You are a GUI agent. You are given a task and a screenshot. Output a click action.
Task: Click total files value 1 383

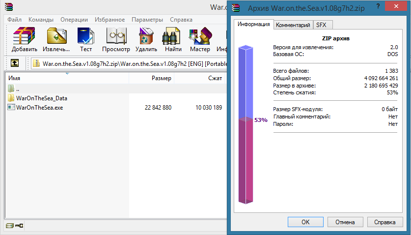(391, 71)
